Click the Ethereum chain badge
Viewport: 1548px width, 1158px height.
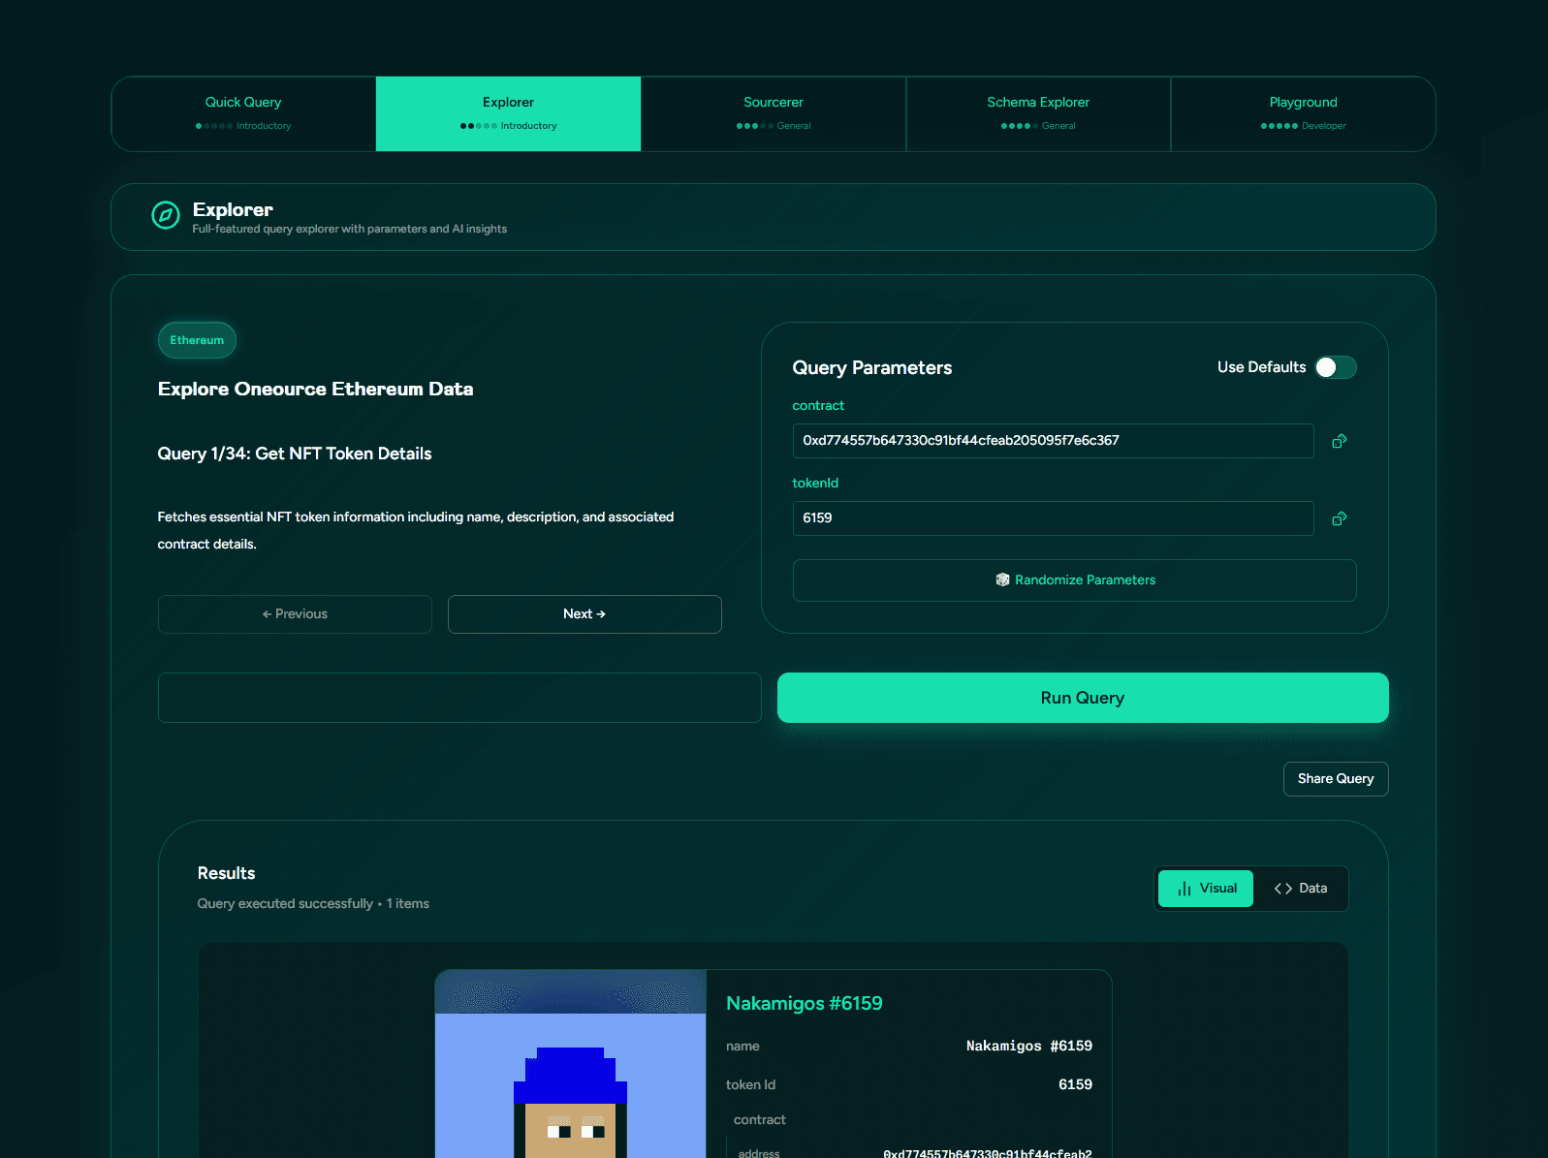pyautogui.click(x=197, y=340)
